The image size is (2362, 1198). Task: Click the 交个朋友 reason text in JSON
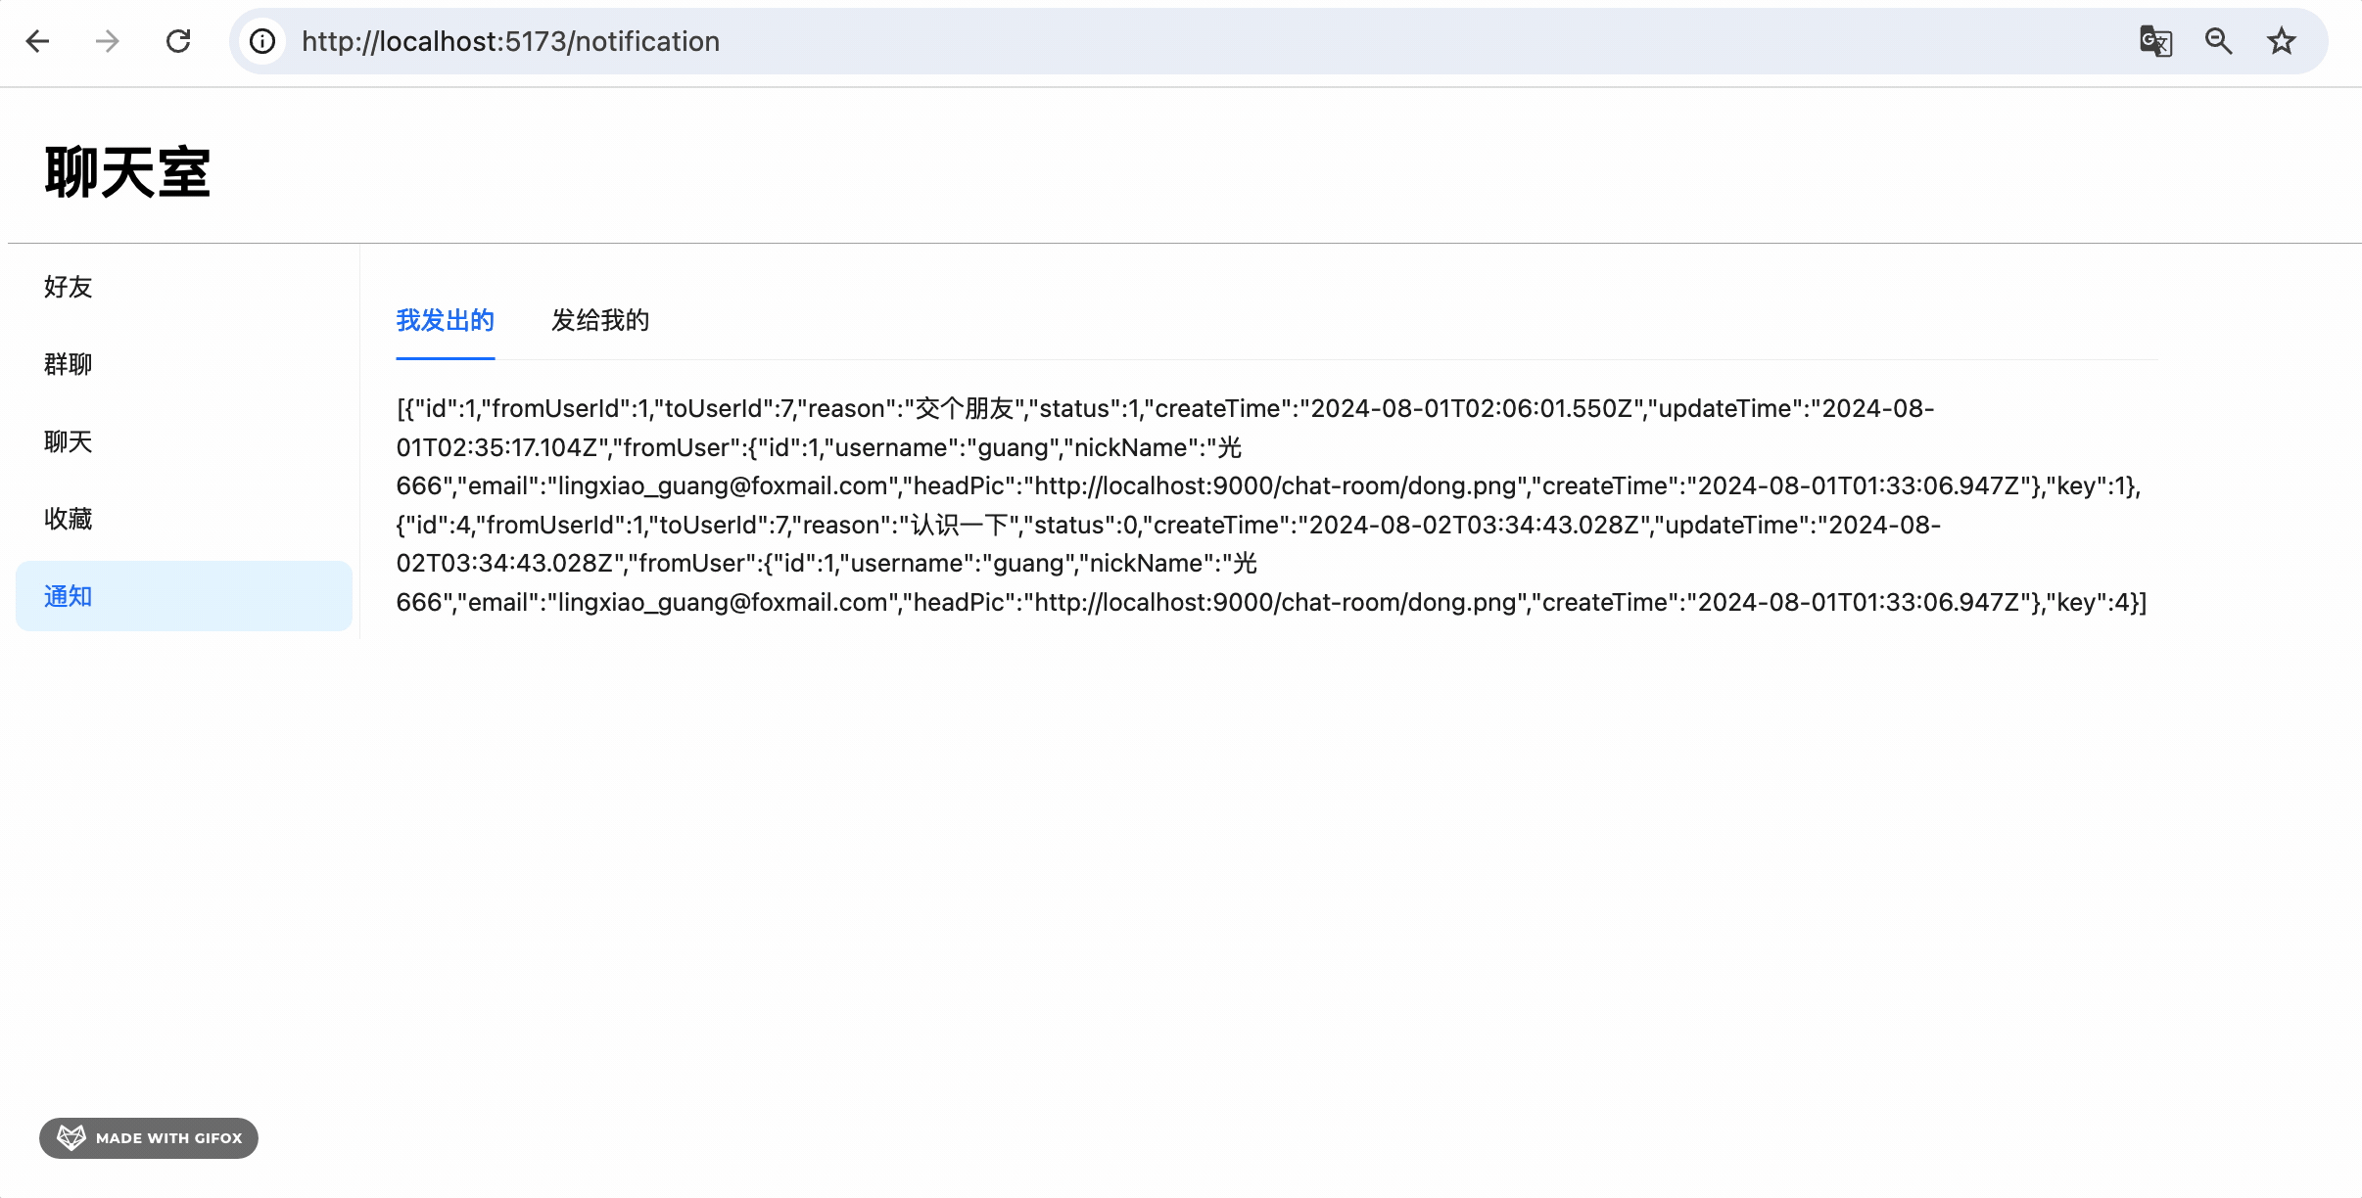965,408
